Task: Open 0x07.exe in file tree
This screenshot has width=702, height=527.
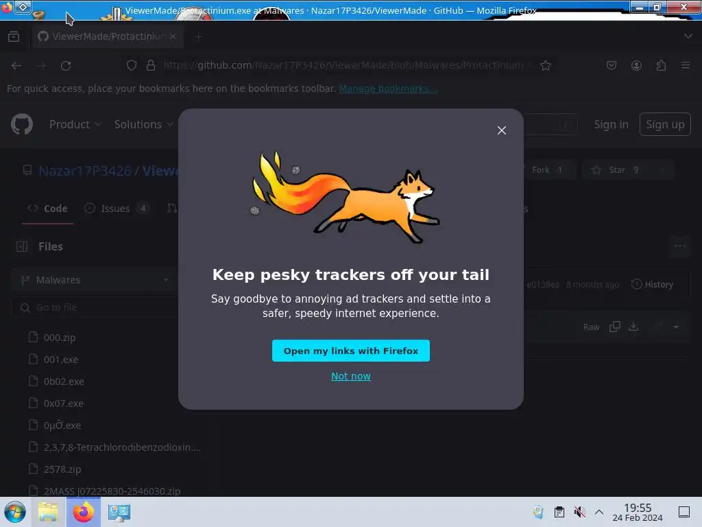Action: tap(64, 403)
